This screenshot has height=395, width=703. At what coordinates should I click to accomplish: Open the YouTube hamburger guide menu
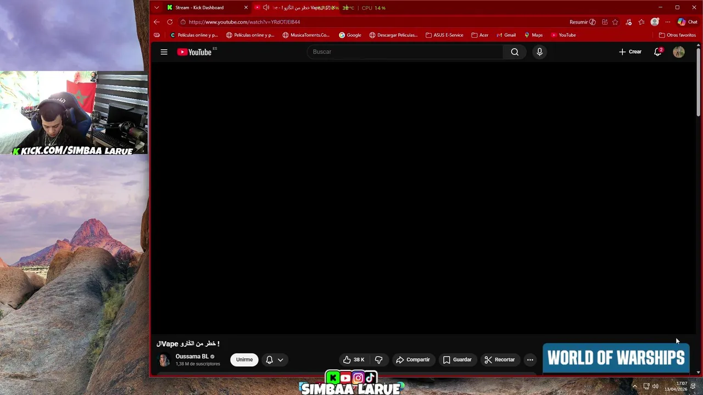[164, 52]
